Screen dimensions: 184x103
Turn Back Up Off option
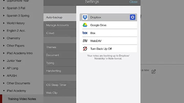tap(108, 49)
